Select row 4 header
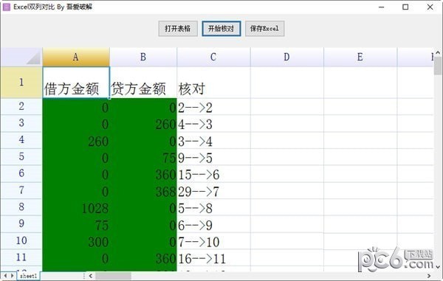This screenshot has width=443, height=281. (21, 140)
